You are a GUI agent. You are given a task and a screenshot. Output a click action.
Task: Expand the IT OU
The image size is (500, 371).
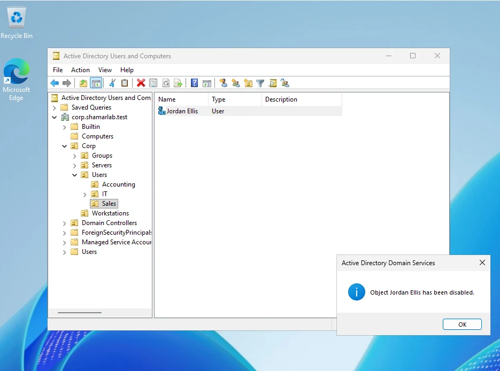85,195
